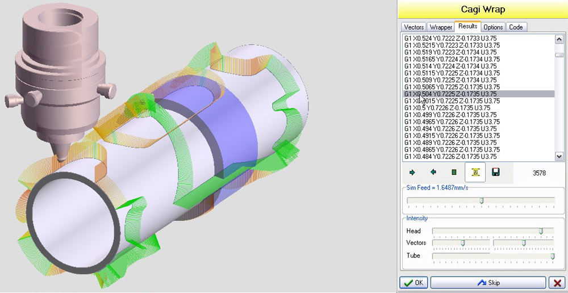This screenshot has width=568, height=293.
Task: Click the Skip button
Action: click(488, 283)
